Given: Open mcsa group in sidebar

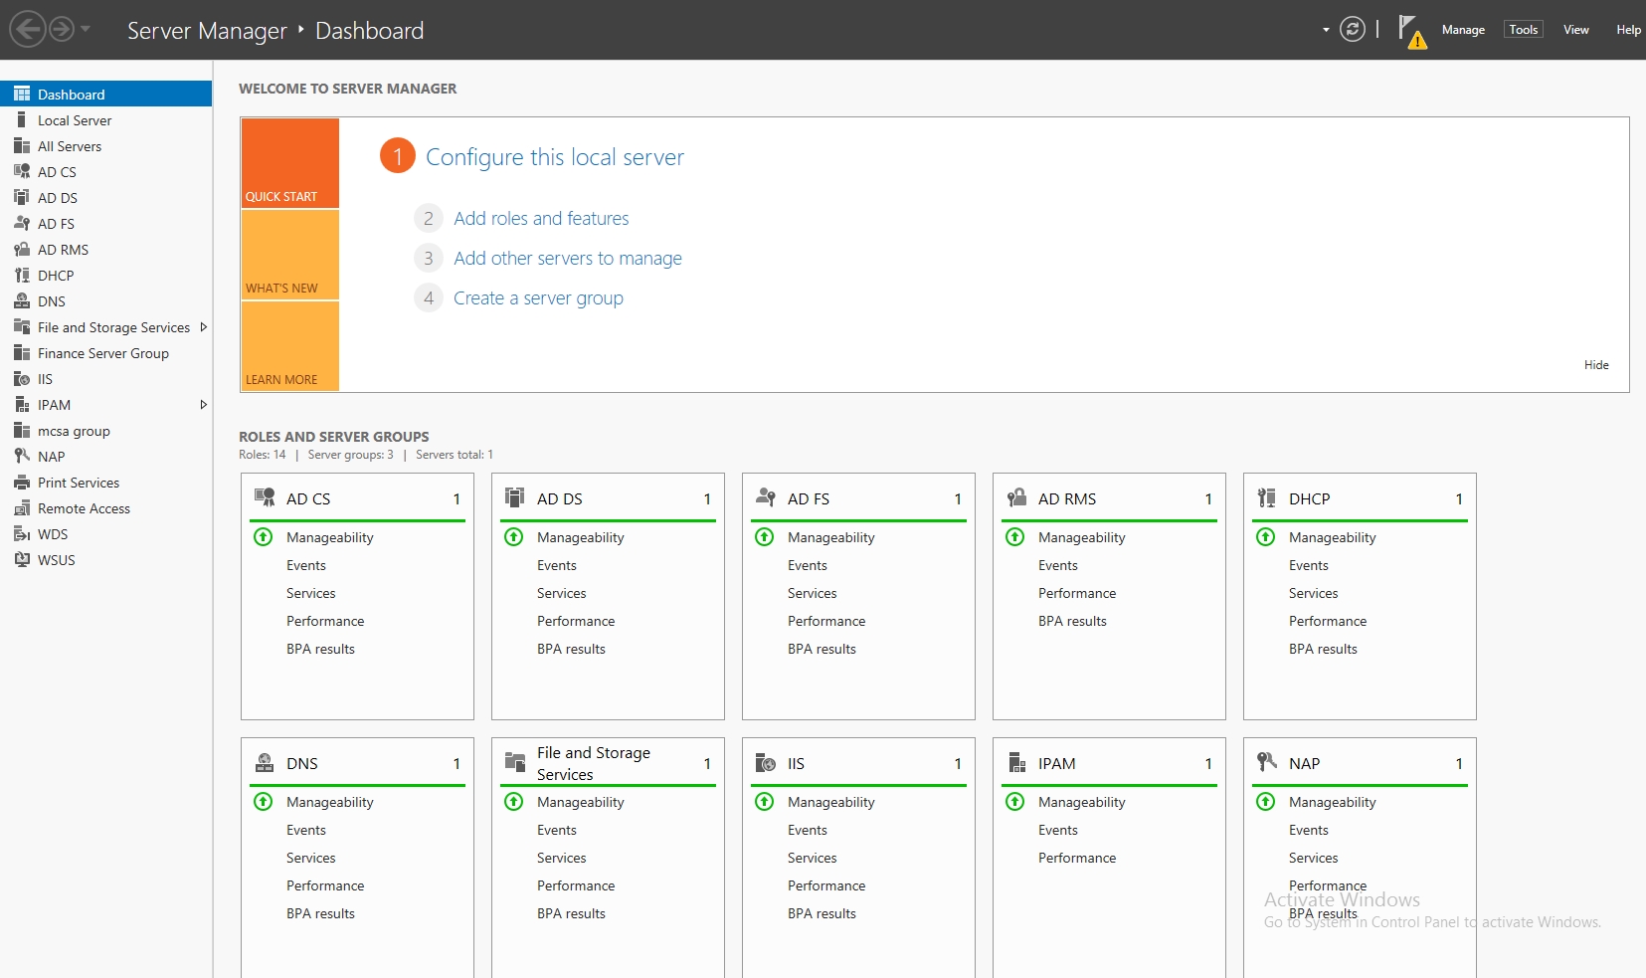Looking at the screenshot, I should (x=74, y=431).
